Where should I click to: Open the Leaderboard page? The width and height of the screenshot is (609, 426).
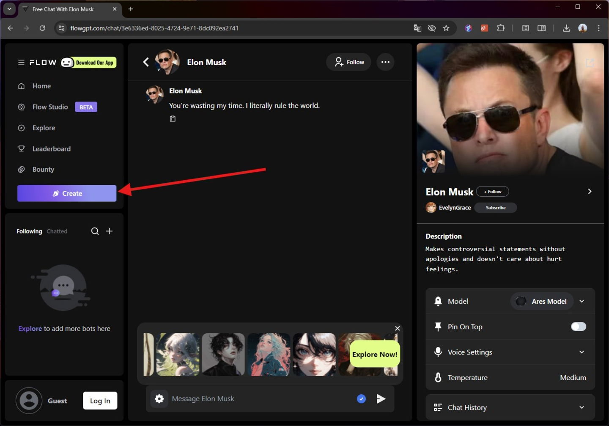point(51,149)
